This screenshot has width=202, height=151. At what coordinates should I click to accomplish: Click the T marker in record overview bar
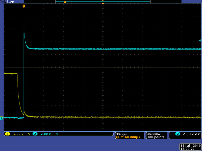click(x=65, y=2)
